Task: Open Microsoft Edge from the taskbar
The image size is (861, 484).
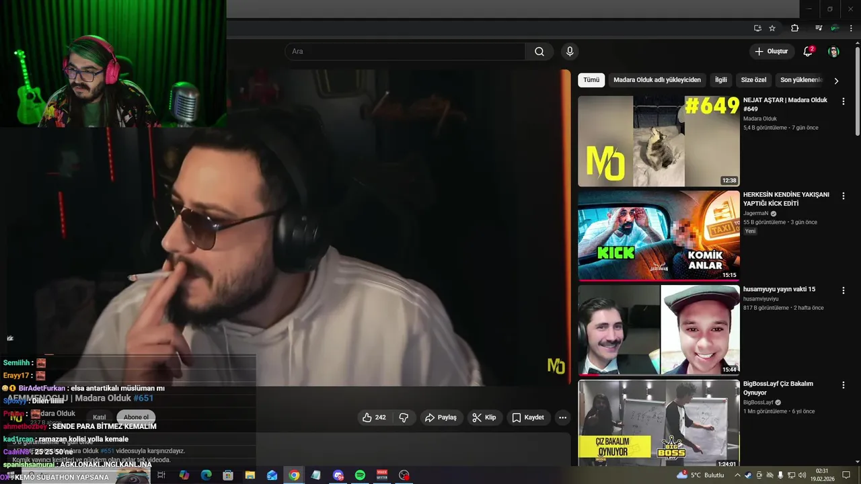Action: point(207,475)
